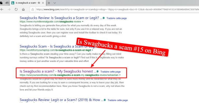The image size is (199, 103).
Task: Open 'Is Swagbucks a scam? - My Swagbucks honest' result
Action: [x=58, y=71]
